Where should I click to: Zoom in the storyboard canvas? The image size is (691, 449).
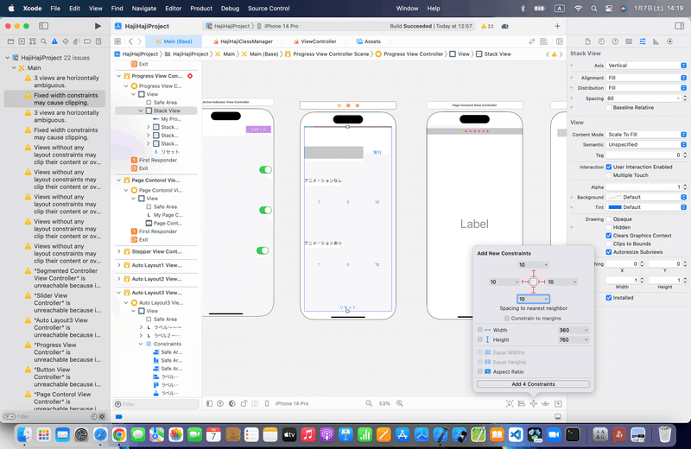click(x=400, y=403)
